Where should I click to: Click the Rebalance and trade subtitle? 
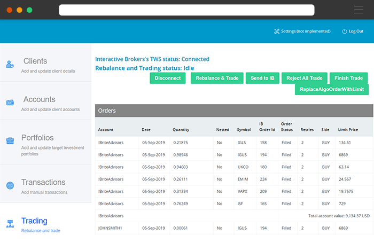41,231
